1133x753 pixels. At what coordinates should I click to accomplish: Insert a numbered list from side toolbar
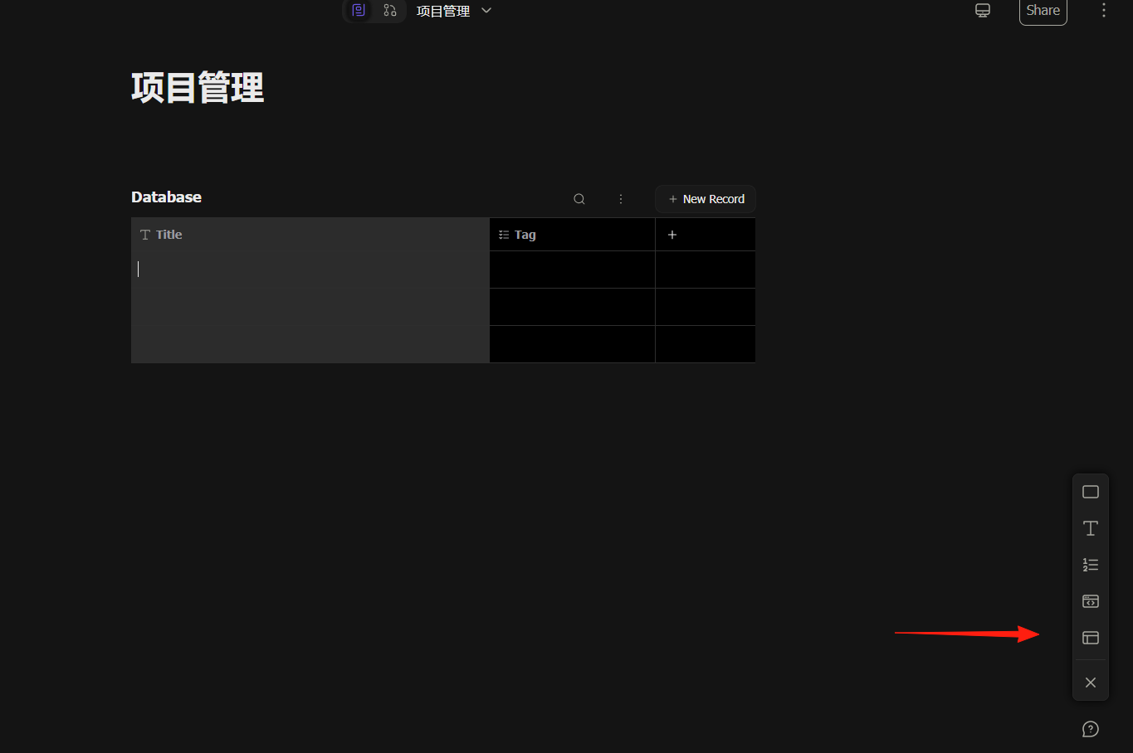1091,565
